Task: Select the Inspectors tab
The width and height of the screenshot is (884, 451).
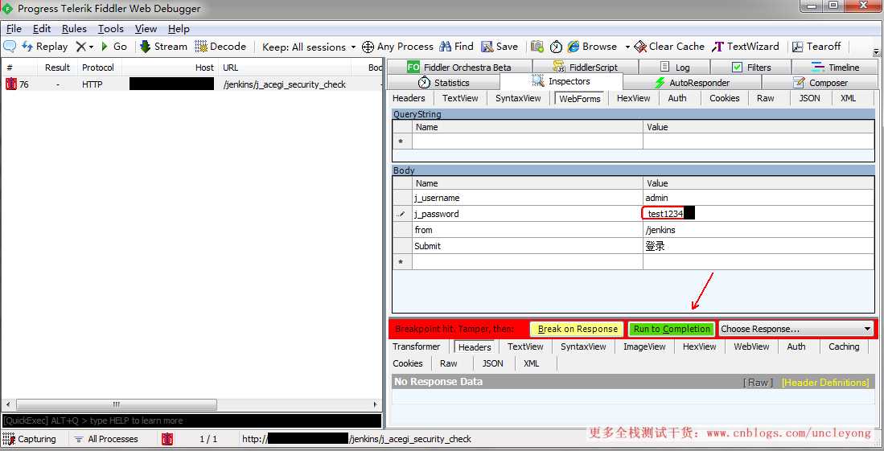Action: coord(561,82)
